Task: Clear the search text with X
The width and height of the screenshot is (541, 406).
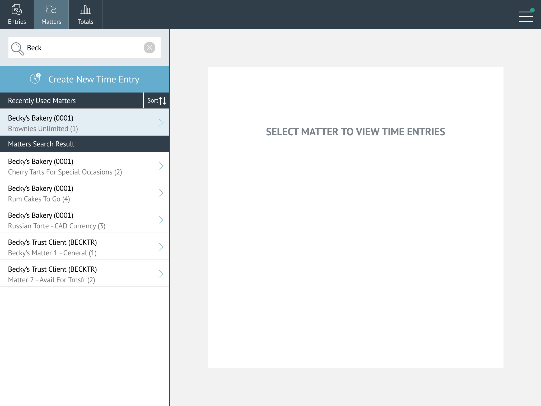Action: point(150,48)
